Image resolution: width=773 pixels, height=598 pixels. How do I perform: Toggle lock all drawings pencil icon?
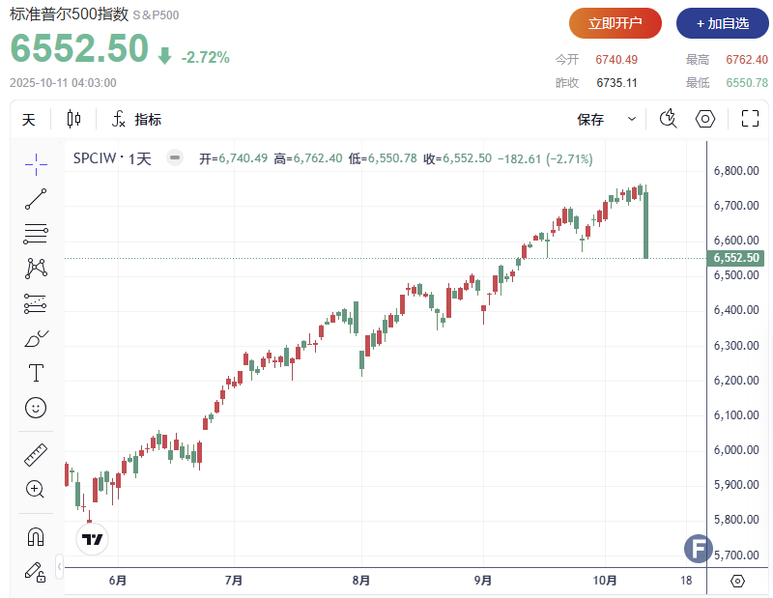coord(36,571)
